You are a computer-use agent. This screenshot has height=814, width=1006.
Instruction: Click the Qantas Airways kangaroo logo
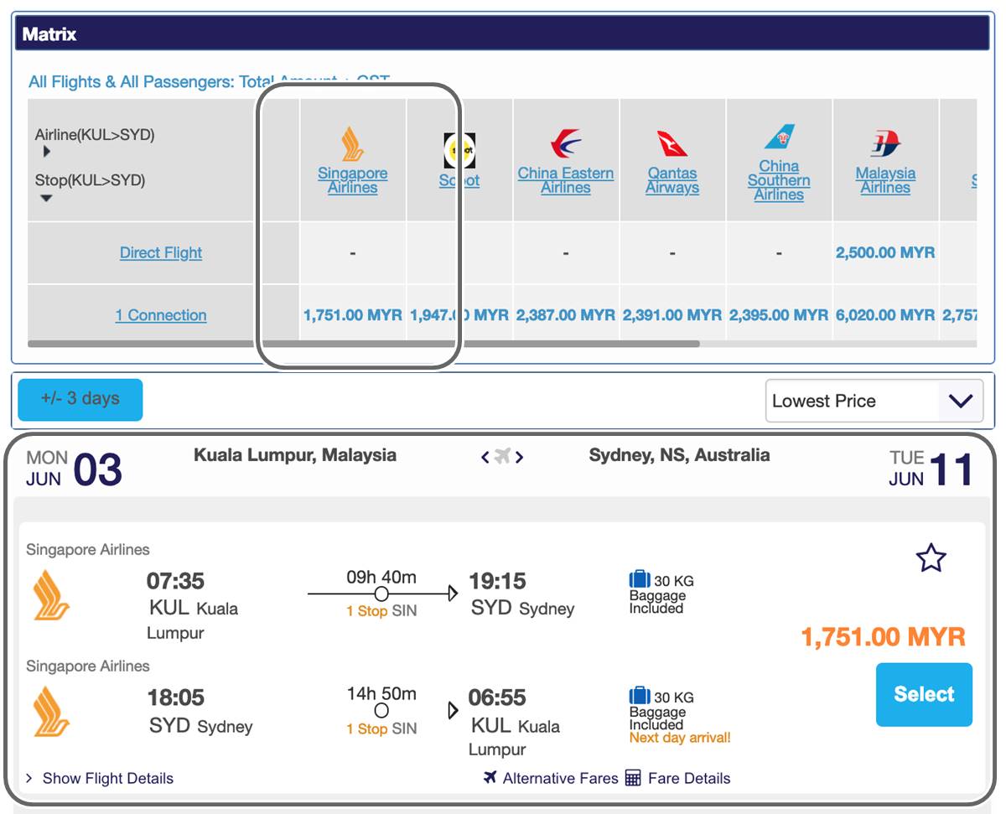coord(672,143)
